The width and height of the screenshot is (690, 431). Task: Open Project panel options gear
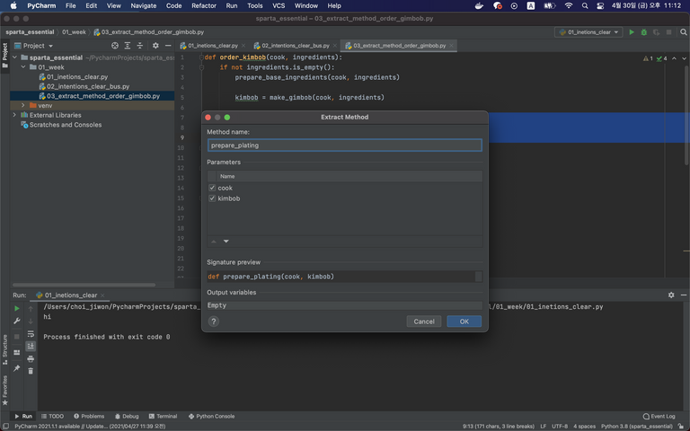coord(155,46)
